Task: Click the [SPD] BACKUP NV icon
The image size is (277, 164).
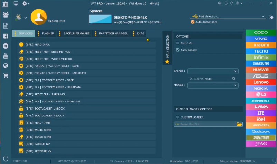Action: coord(21,144)
